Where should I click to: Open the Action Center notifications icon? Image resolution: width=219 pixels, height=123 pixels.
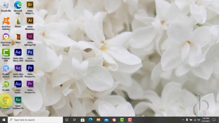coord(214,120)
